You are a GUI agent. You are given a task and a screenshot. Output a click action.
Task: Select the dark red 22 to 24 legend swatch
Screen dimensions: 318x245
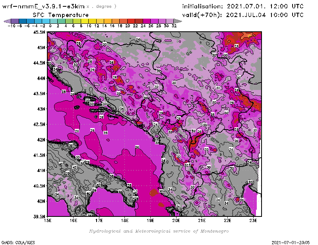[139, 21]
